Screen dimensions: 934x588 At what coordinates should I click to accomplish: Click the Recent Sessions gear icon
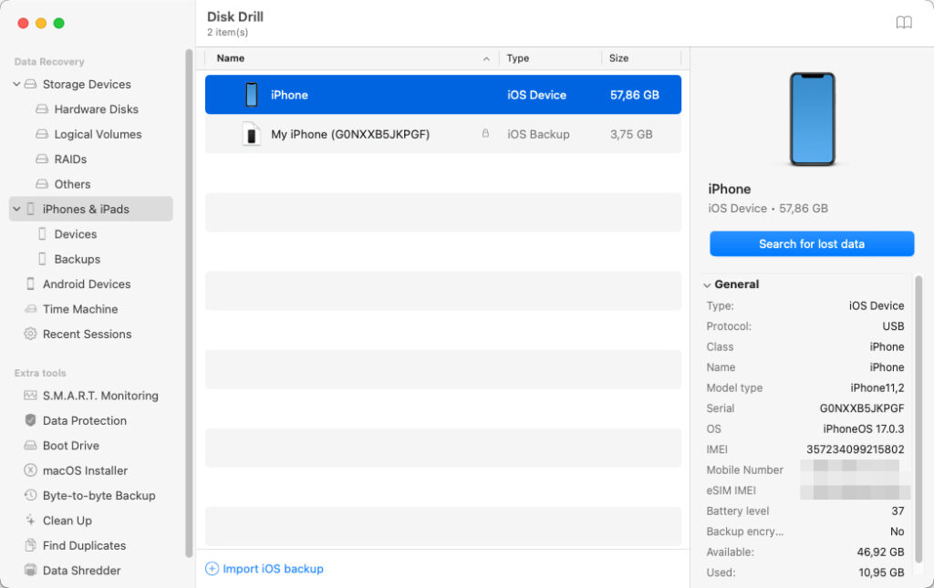coord(30,334)
